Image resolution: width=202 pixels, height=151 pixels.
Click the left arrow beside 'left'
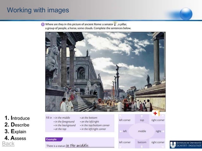point(121,131)
